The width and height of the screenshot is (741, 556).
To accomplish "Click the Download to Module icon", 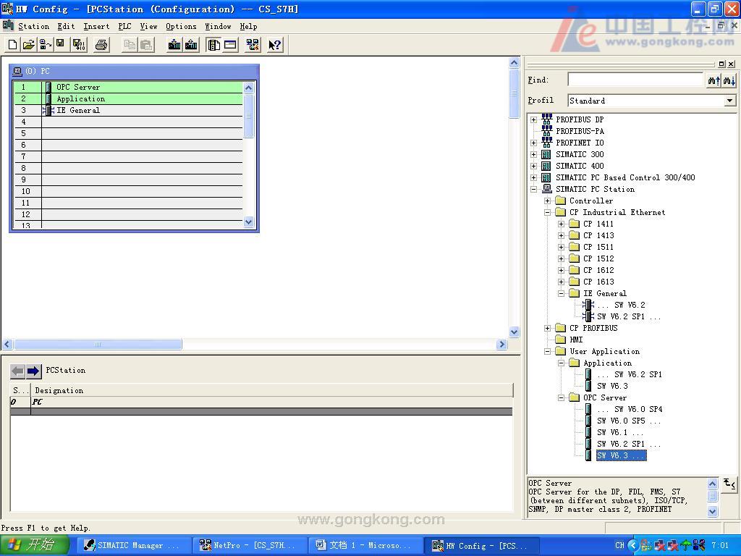I will (174, 45).
